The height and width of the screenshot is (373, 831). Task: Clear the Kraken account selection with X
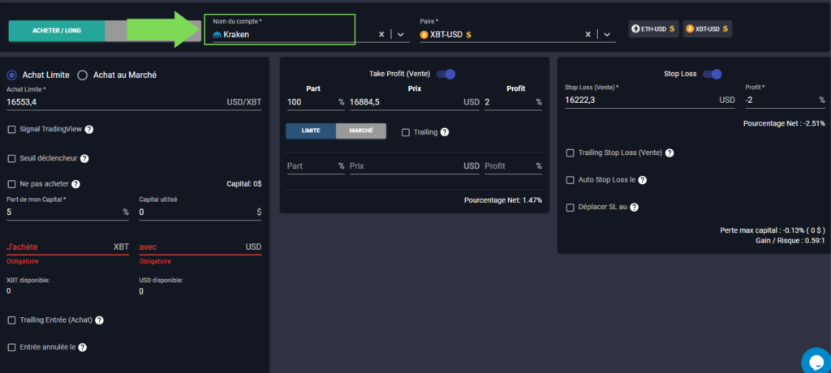pyautogui.click(x=381, y=34)
